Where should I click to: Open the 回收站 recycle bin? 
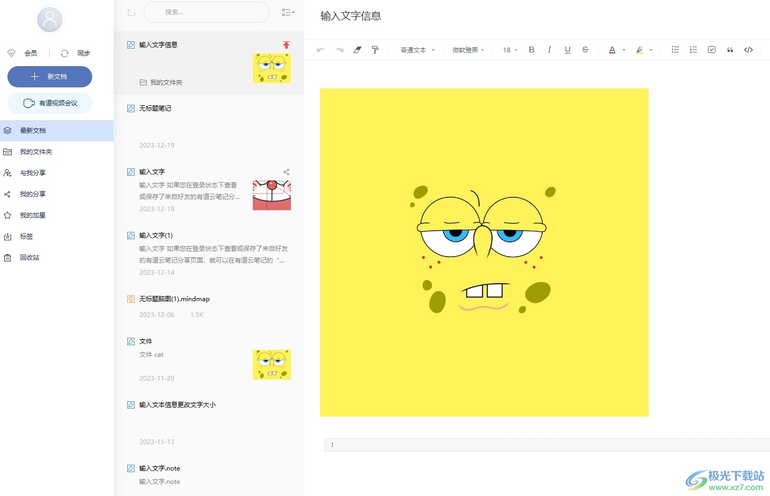click(x=57, y=258)
